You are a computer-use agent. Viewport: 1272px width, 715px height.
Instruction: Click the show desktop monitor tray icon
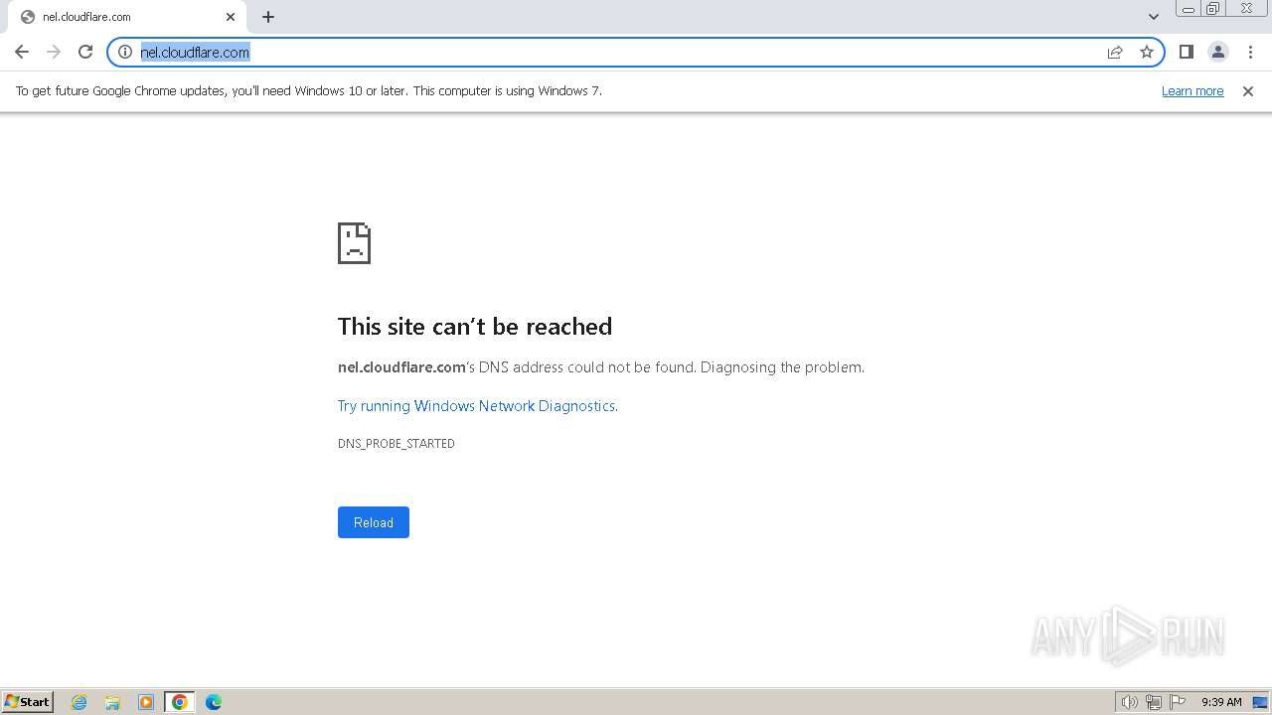[1260, 702]
